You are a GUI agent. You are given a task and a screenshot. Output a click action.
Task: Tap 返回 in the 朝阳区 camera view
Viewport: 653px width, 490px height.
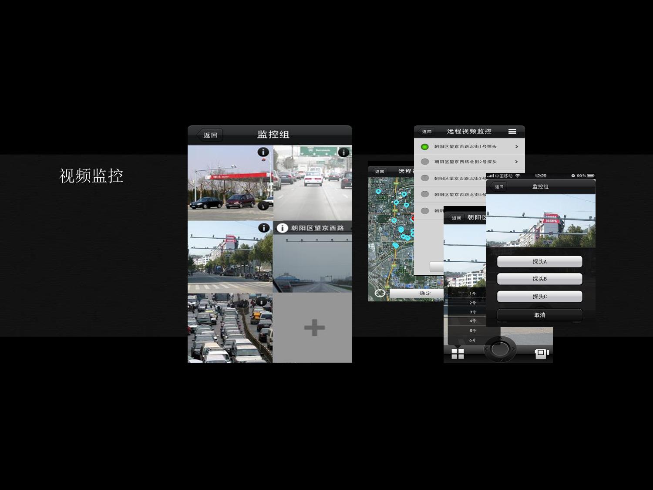pyautogui.click(x=456, y=218)
